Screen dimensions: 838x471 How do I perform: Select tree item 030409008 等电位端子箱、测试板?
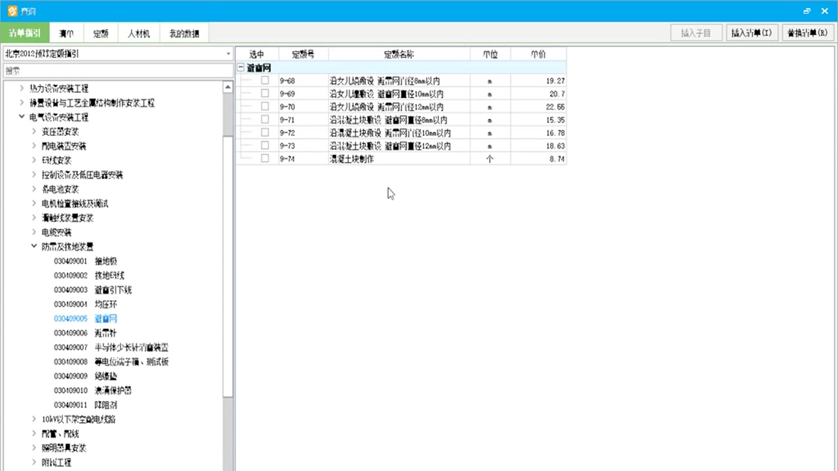(x=111, y=362)
